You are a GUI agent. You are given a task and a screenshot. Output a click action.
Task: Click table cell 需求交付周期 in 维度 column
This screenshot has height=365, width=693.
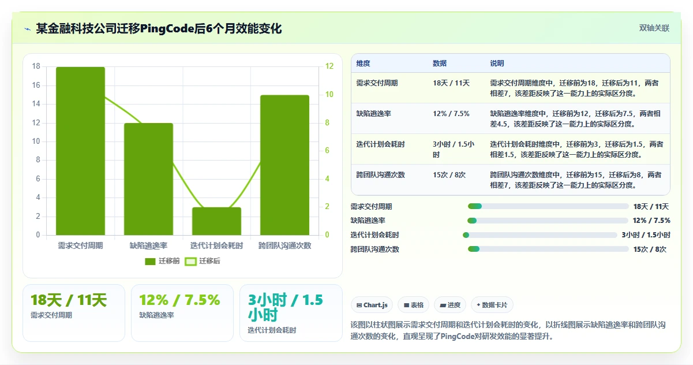coord(389,88)
